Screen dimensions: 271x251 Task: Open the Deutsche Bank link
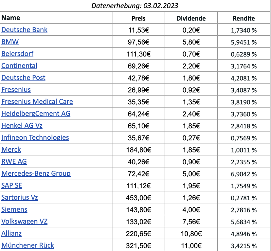point(24,30)
